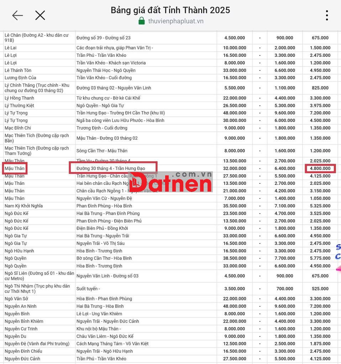341x364 pixels.
Task: Tap the partial blue badge at right edge
Action: click(x=337, y=252)
